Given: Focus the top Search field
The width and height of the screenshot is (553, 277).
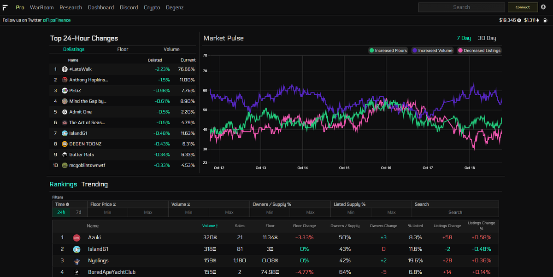Looking at the screenshot, I should 461,7.
